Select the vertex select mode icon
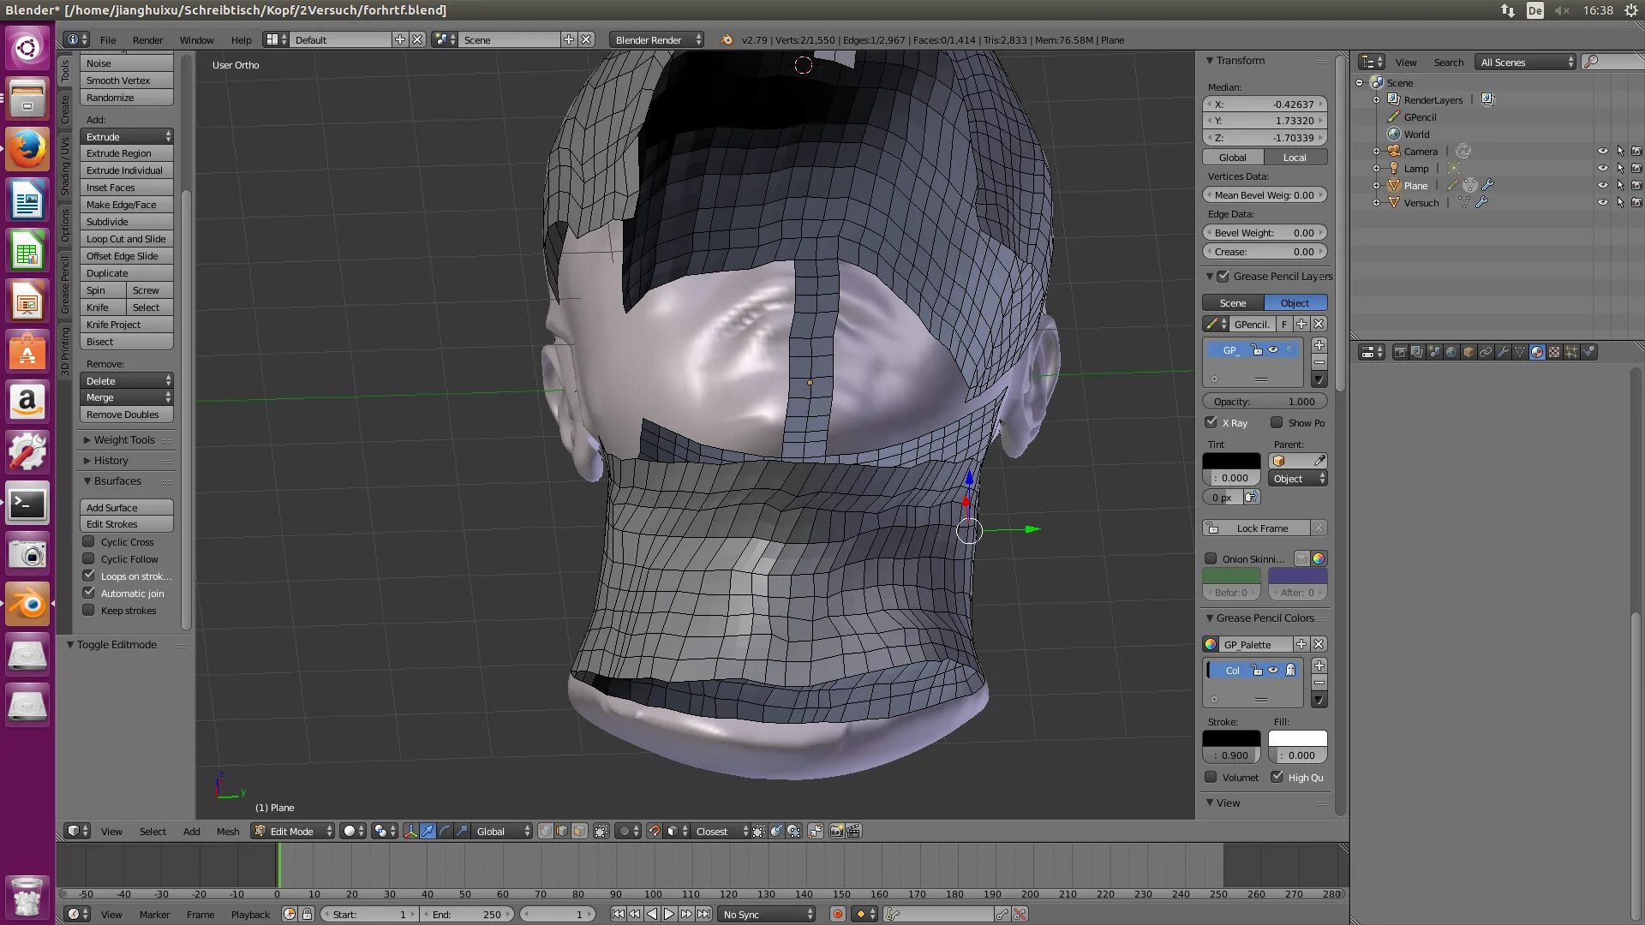The width and height of the screenshot is (1645, 925). 545,831
